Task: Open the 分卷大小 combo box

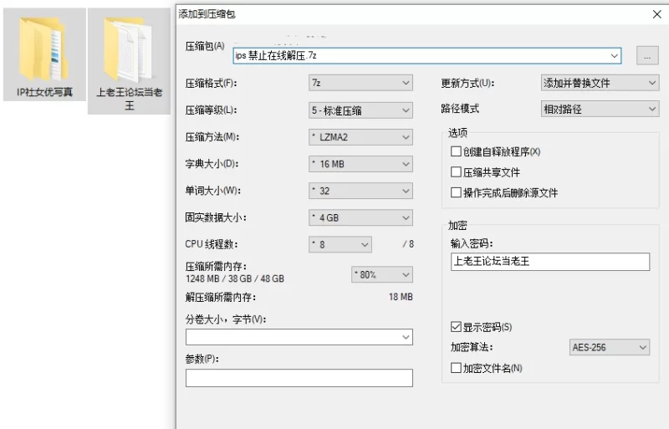Action: tap(299, 337)
